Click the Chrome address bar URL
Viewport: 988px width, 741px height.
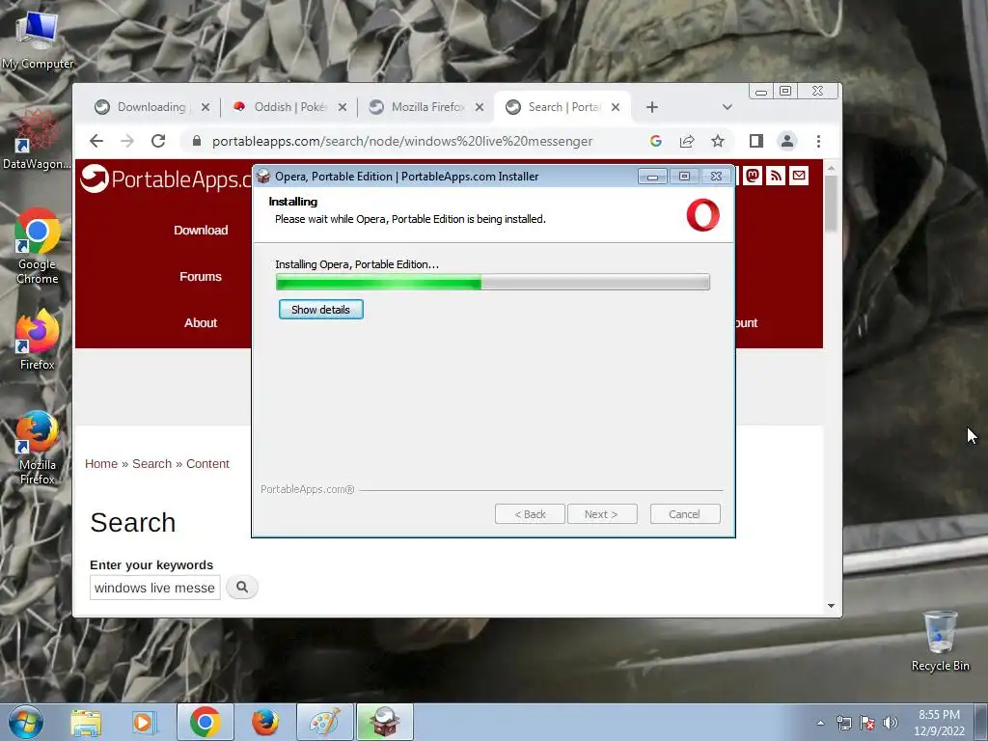402,141
